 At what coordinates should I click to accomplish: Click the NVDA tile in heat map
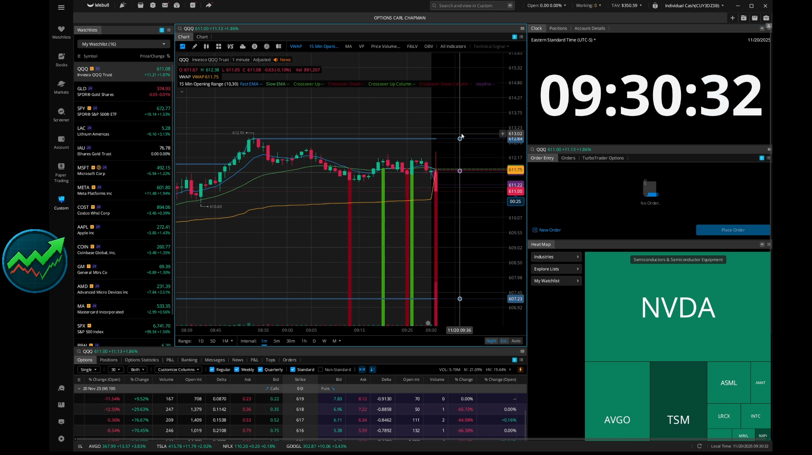678,307
